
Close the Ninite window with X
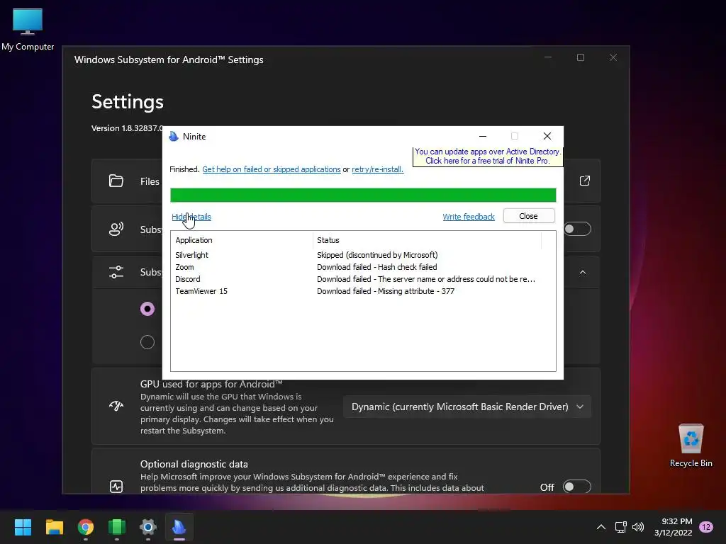[547, 136]
